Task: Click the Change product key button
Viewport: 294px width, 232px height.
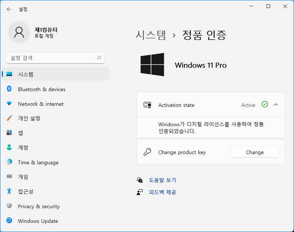Action: (255, 152)
